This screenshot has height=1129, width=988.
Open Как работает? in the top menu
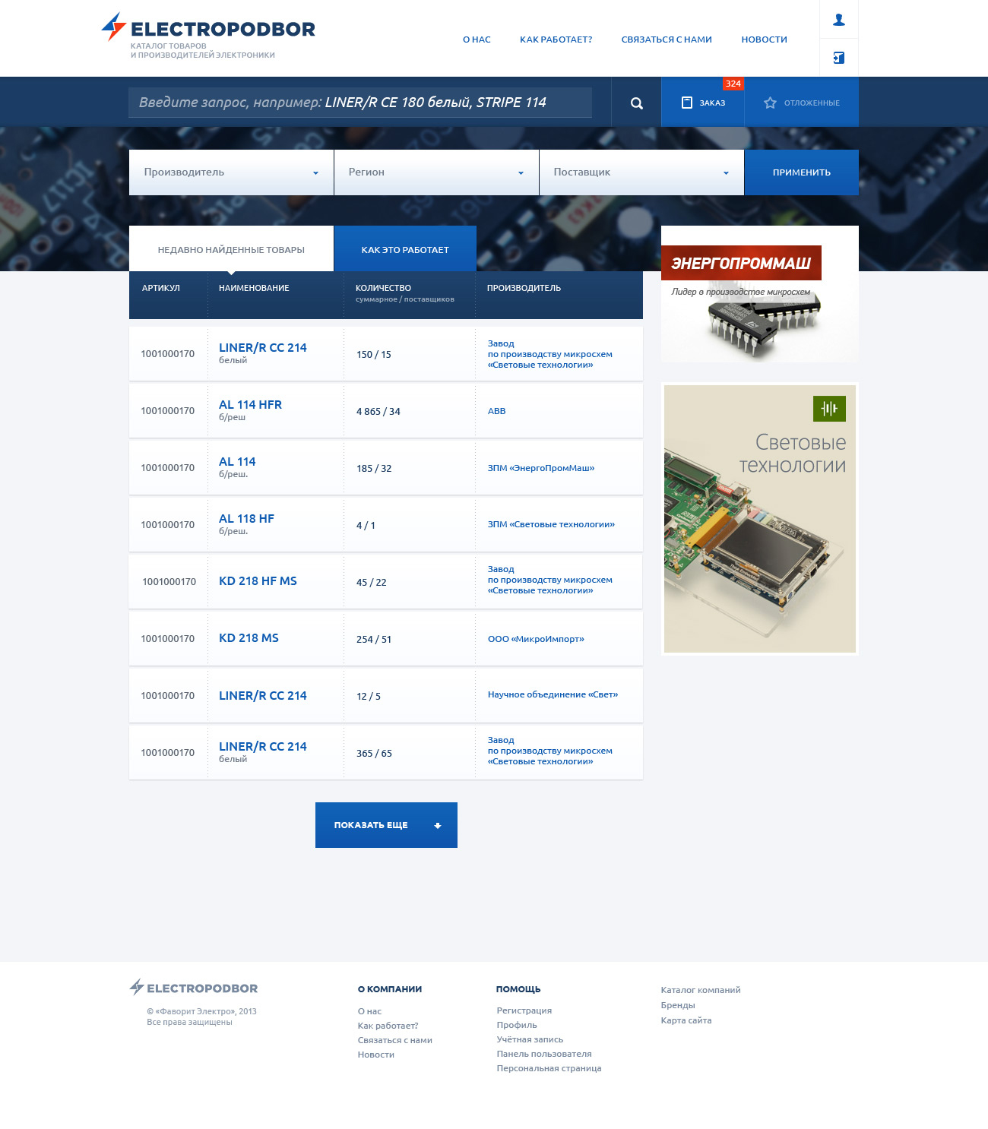pos(556,40)
